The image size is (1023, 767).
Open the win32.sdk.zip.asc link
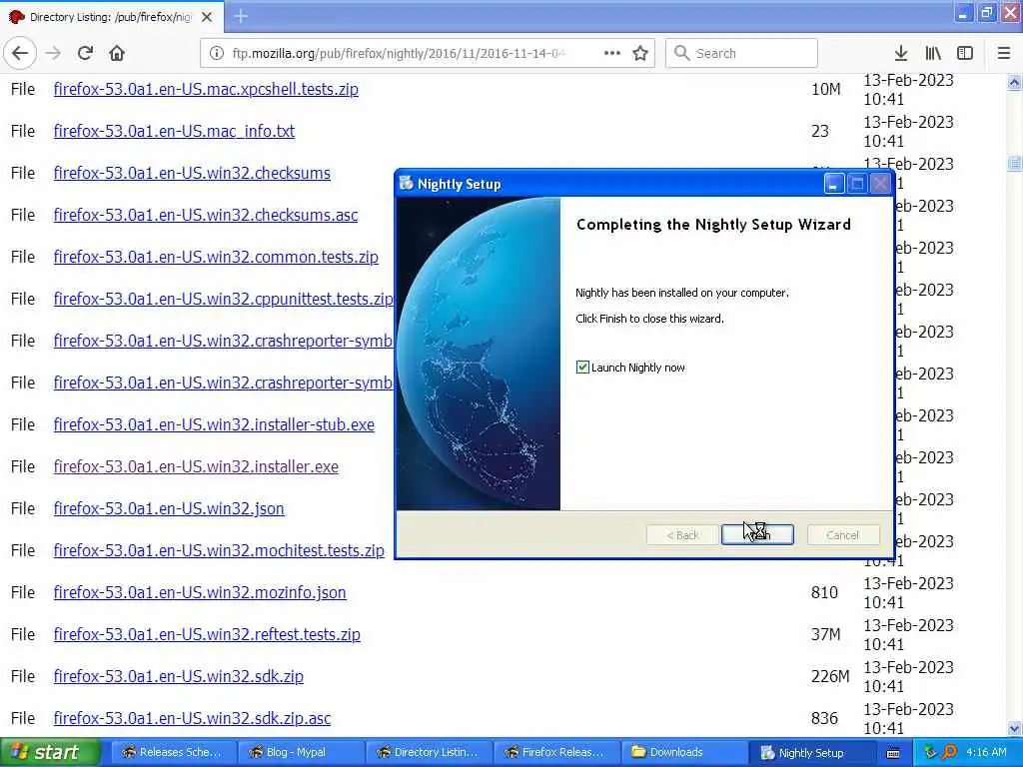pos(192,718)
